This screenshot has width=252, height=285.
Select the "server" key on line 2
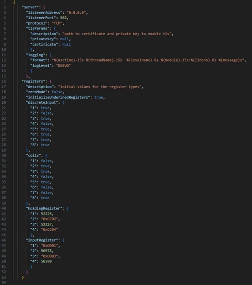click(x=31, y=7)
